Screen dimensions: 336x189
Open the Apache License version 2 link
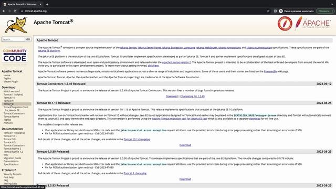176,62
